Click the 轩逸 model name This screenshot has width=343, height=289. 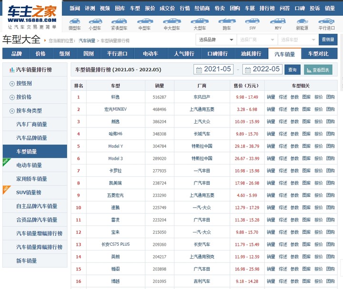click(115, 97)
